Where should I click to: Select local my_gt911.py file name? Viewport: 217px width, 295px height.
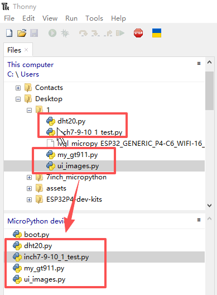[x=78, y=155]
